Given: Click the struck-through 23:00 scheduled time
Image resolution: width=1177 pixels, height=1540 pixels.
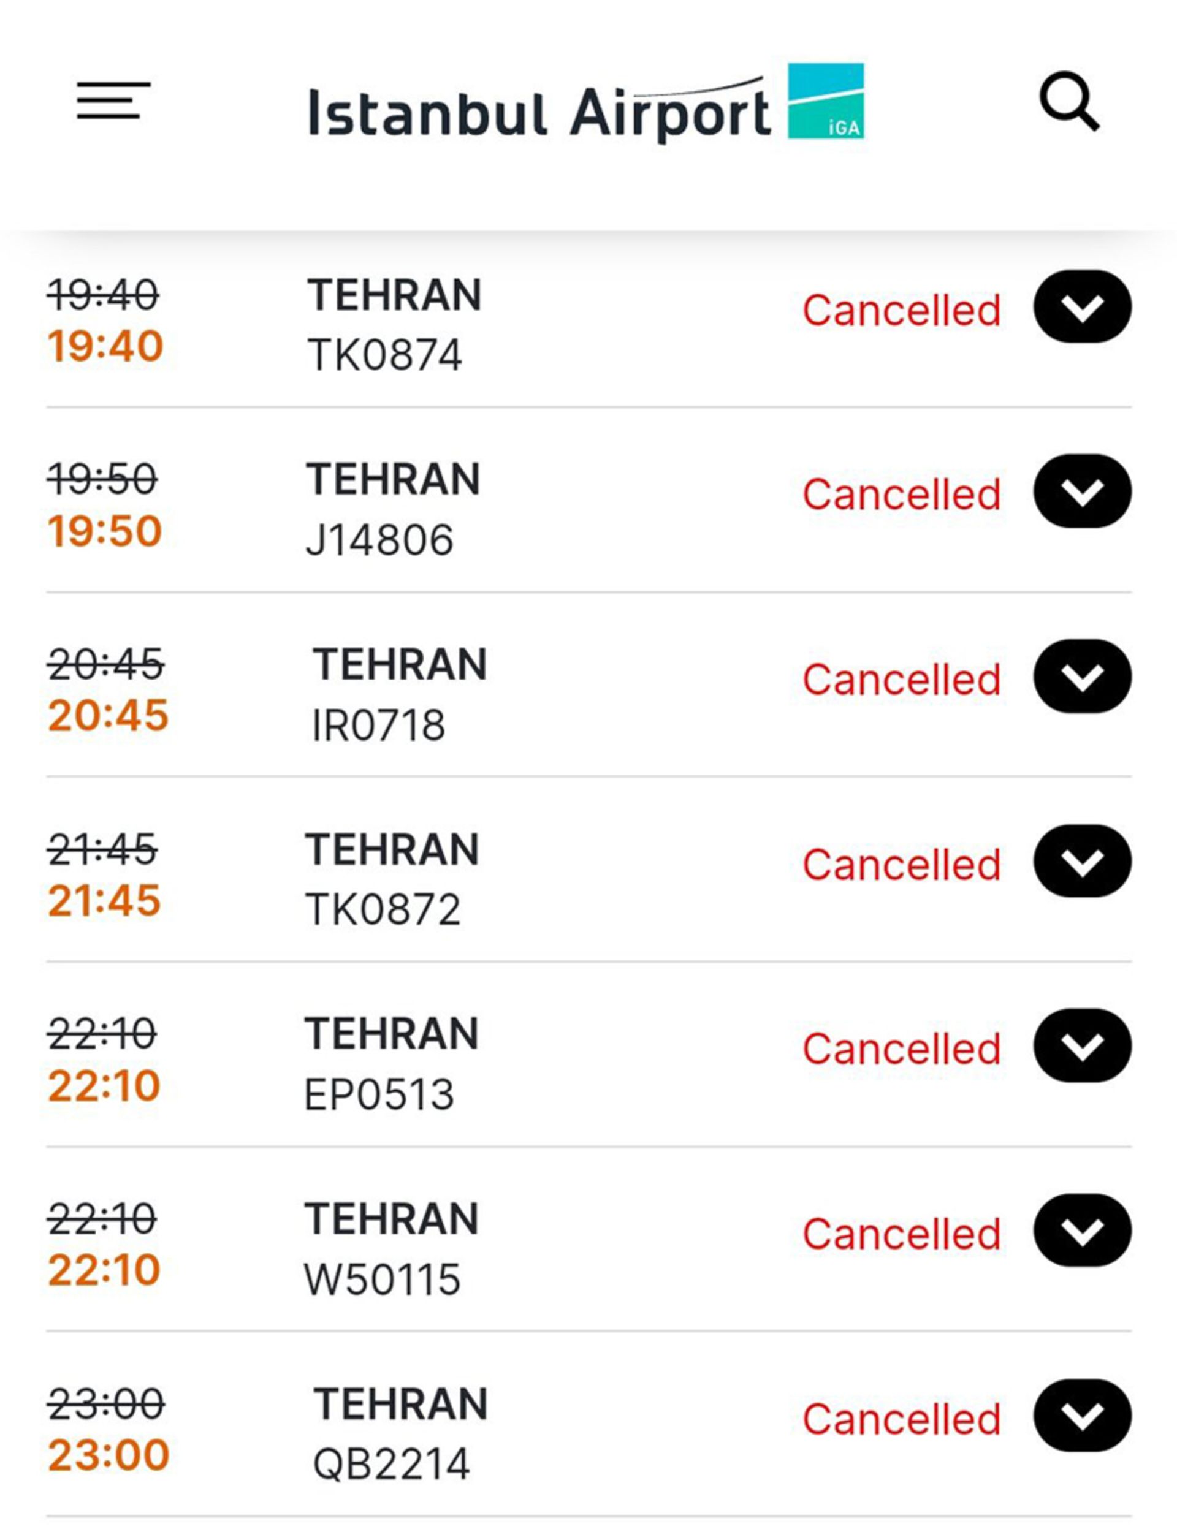Looking at the screenshot, I should [106, 1404].
